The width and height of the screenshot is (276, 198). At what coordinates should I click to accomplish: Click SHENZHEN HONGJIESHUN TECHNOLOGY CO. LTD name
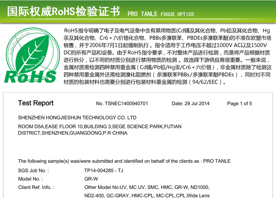[x=77, y=118]
